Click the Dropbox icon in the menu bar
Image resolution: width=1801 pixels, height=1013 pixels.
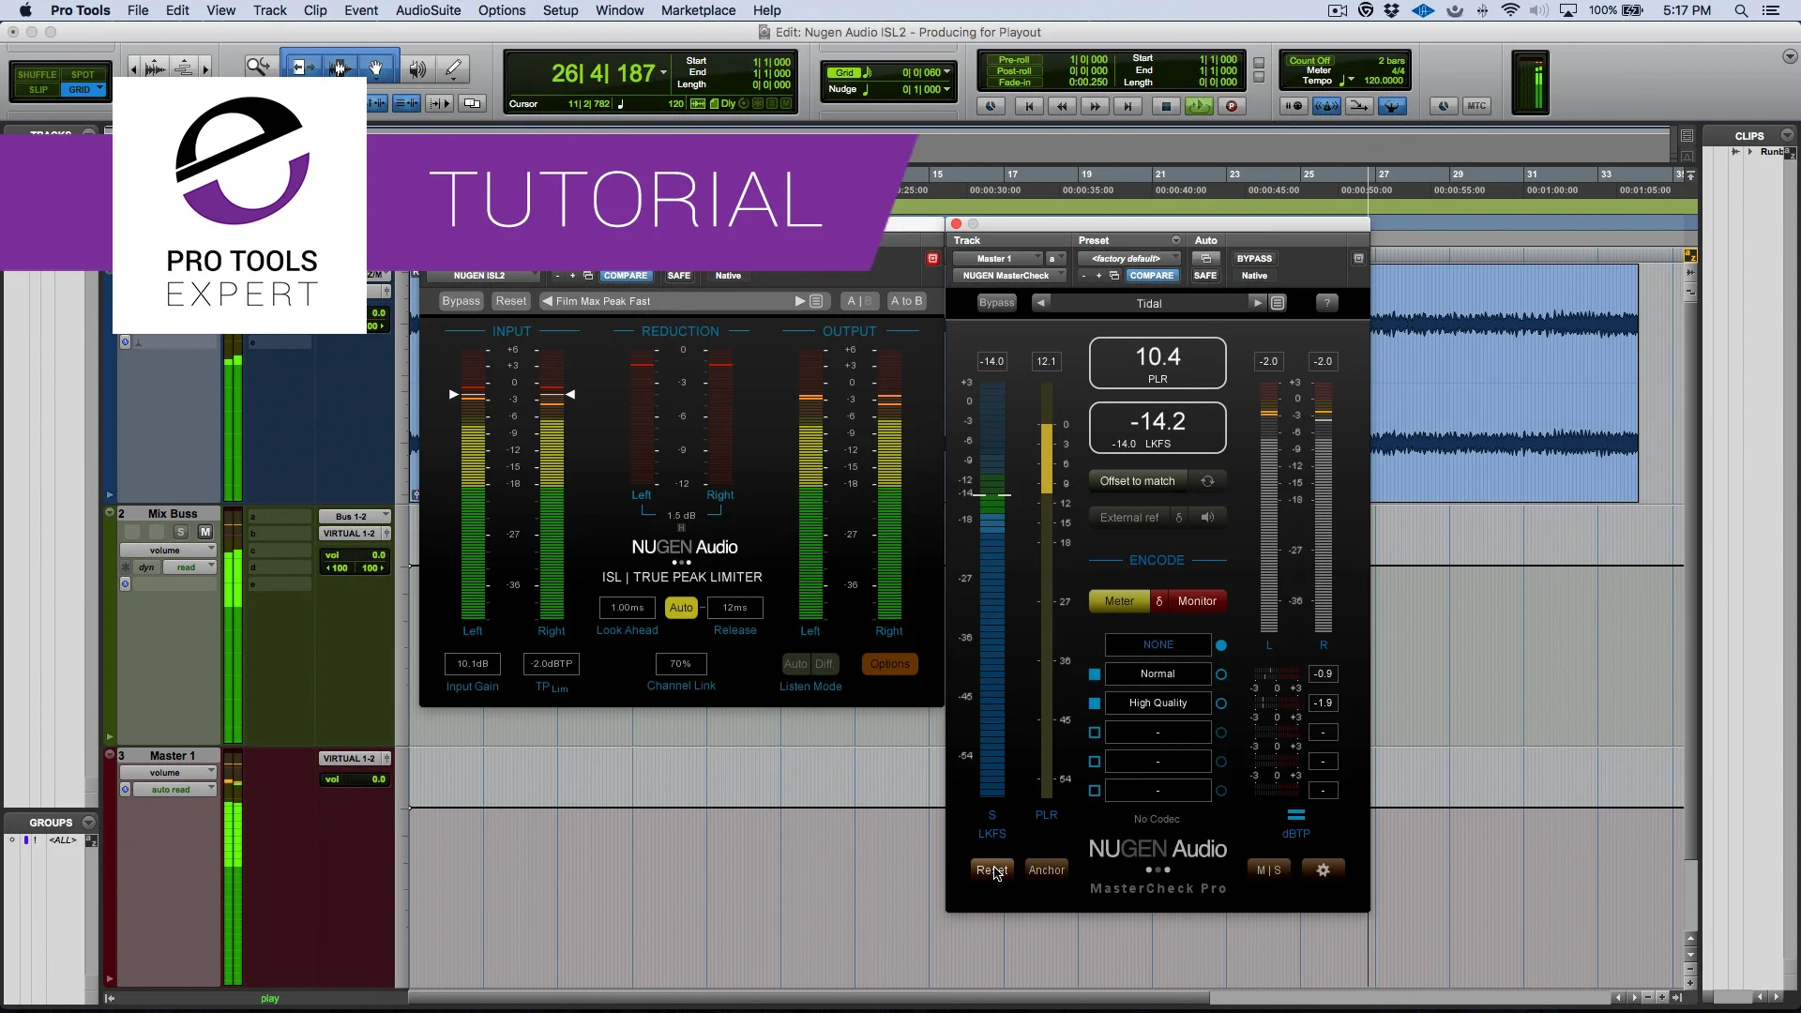coord(1391,10)
